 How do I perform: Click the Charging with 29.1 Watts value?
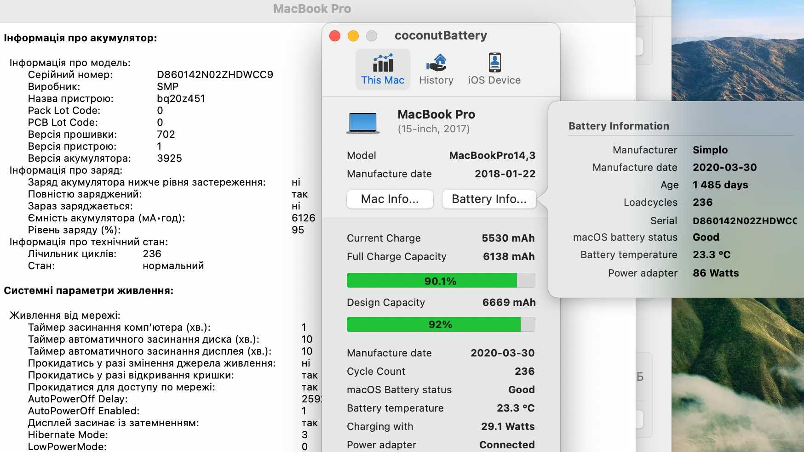tap(508, 427)
